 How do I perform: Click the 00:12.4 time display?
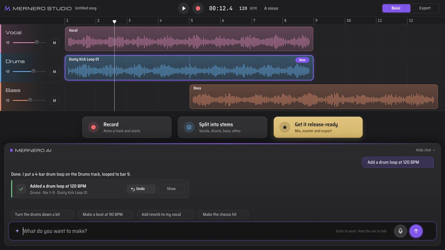tap(221, 8)
